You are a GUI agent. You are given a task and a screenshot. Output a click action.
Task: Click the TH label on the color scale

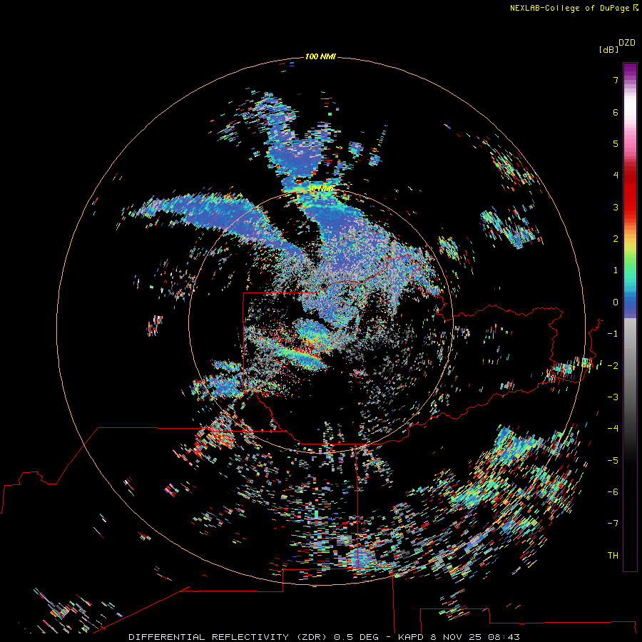(613, 556)
